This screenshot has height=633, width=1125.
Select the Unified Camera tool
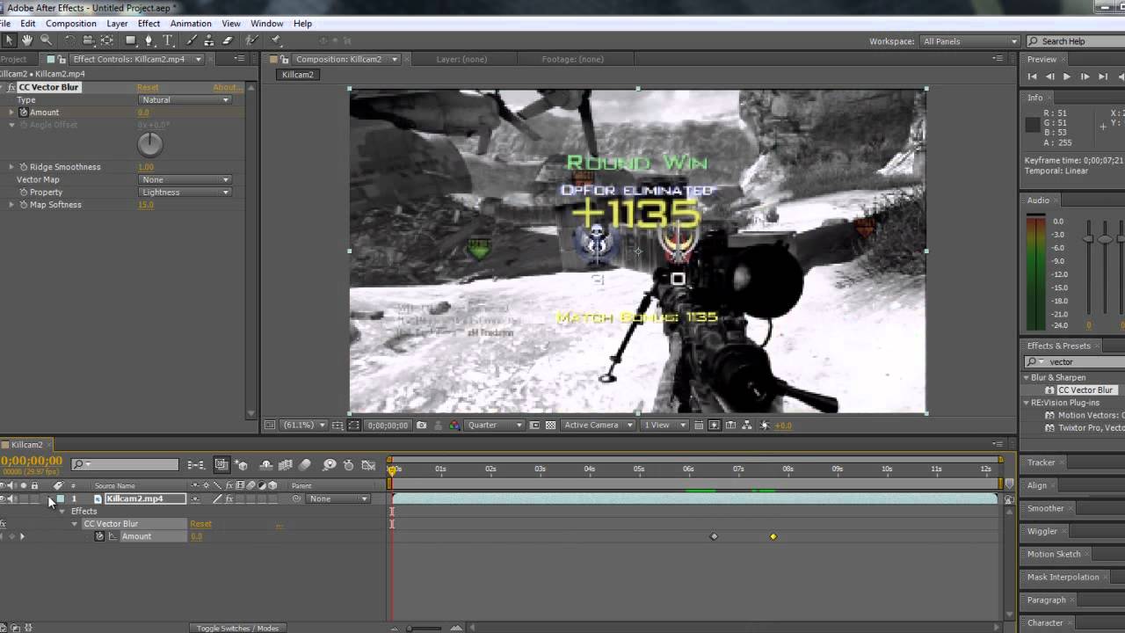click(88, 40)
